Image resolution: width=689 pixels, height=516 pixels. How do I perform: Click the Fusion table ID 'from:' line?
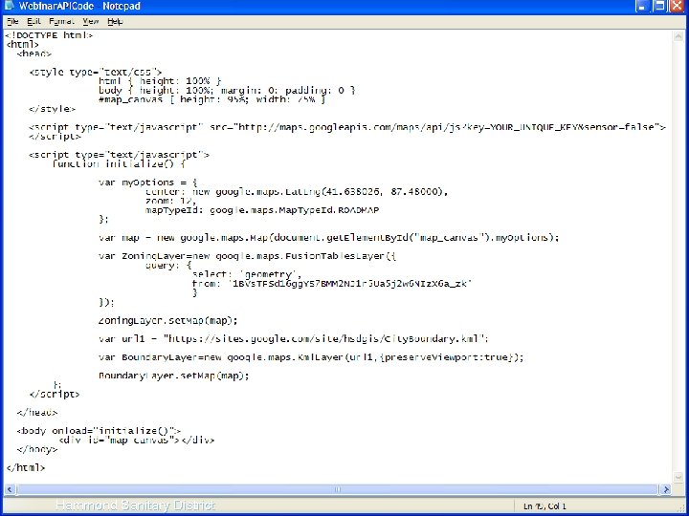332,284
